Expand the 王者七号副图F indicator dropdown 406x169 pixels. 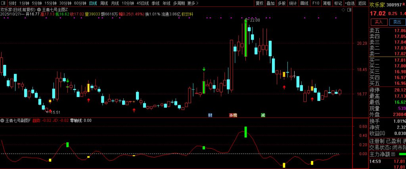pyautogui.click(x=2, y=120)
